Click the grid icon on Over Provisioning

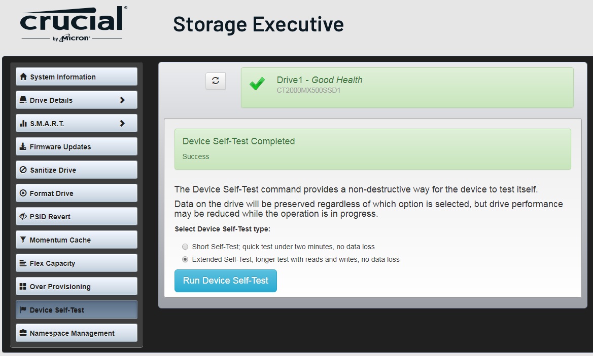click(23, 286)
